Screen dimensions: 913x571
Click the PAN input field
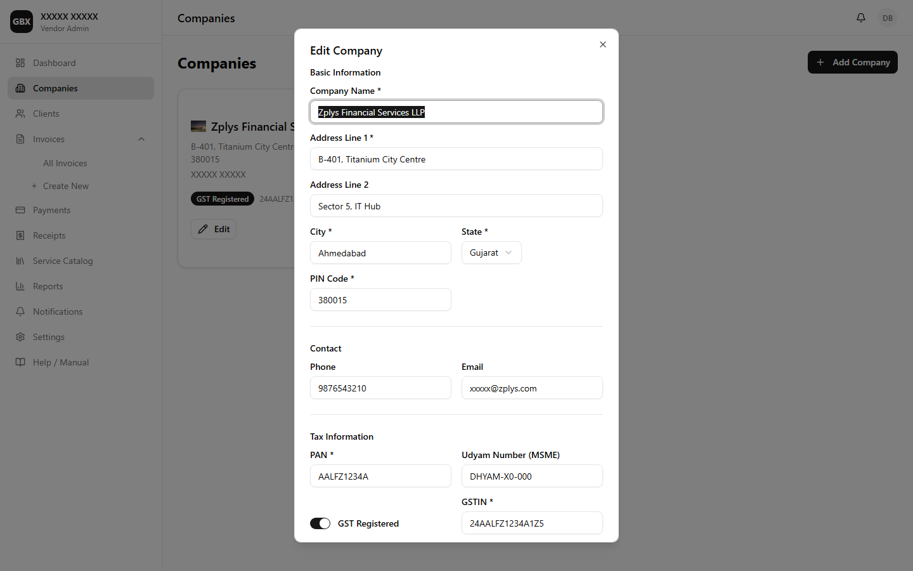click(380, 476)
